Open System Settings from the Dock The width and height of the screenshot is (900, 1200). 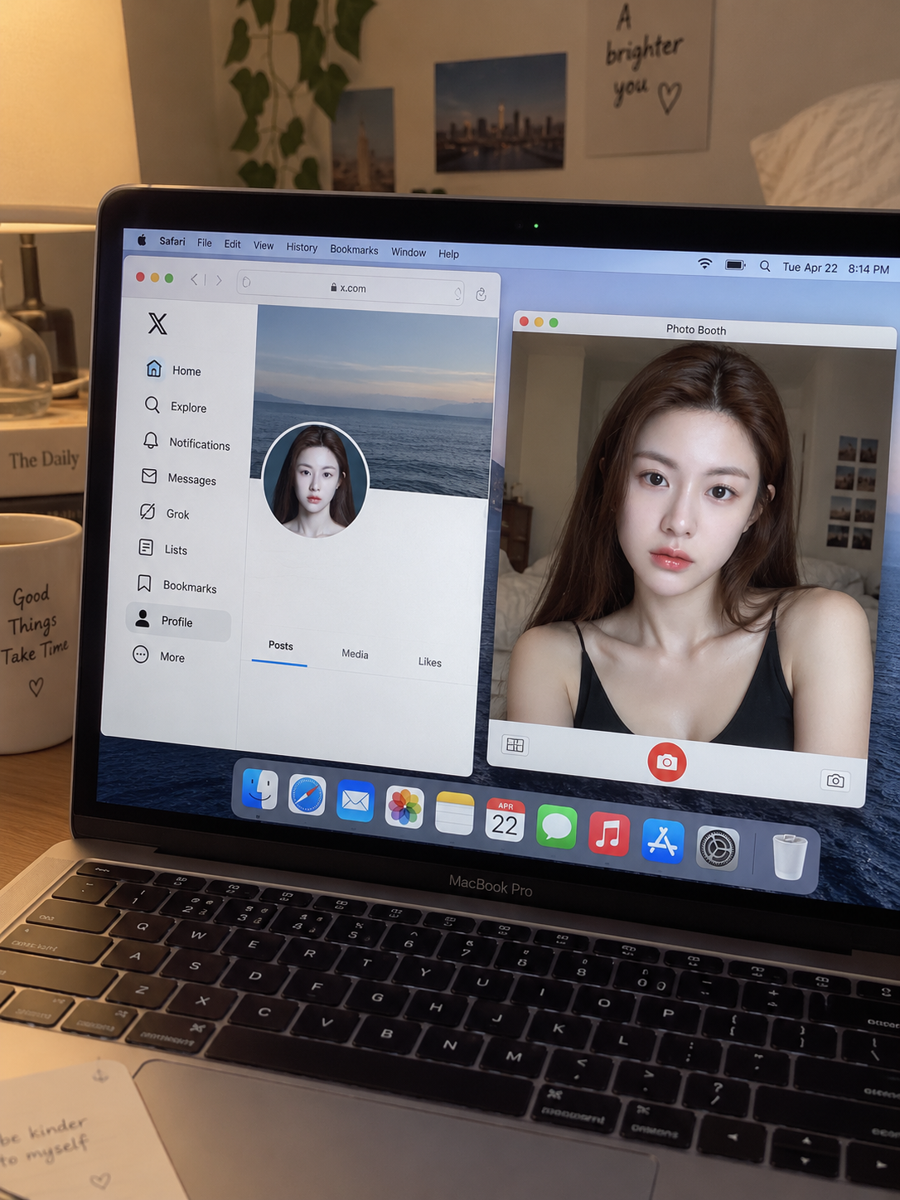coord(718,849)
